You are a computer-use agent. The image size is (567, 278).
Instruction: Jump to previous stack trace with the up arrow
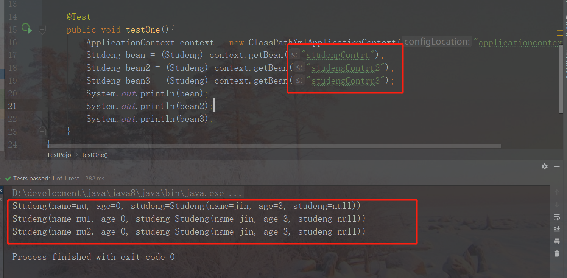click(556, 193)
